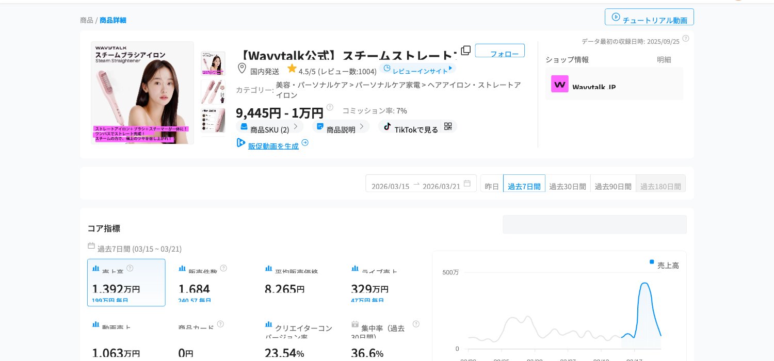Click the 販促動画を生成 video generation icon
Screen dimensions: 774x361
click(x=241, y=142)
